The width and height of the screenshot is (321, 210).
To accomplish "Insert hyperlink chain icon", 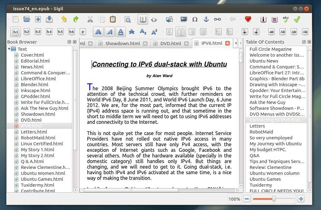I will (218, 19).
